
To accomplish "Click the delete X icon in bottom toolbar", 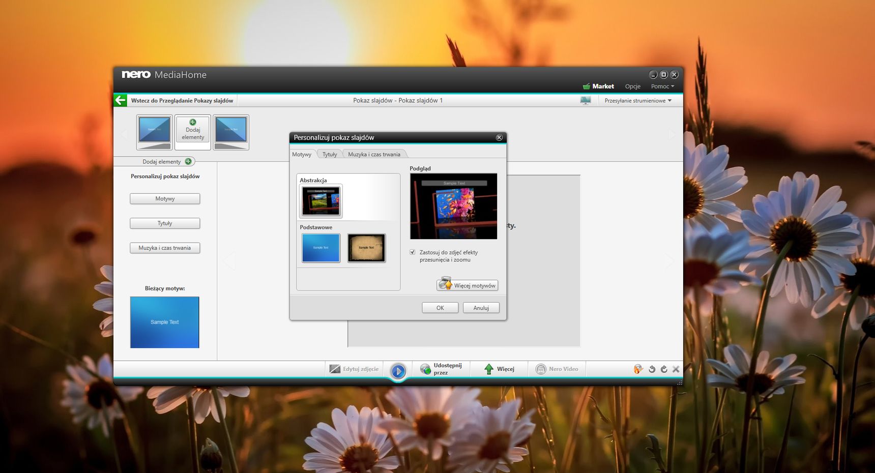I will [676, 369].
